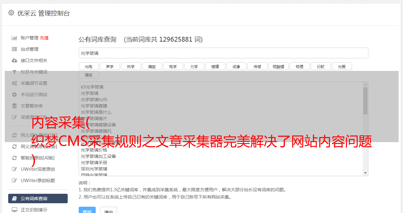Click the 电学 tag button
This screenshot has width=403, height=213.
click(x=173, y=66)
